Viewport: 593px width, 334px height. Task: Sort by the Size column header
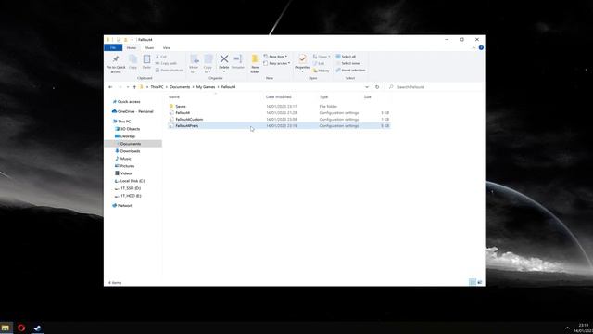[368, 97]
